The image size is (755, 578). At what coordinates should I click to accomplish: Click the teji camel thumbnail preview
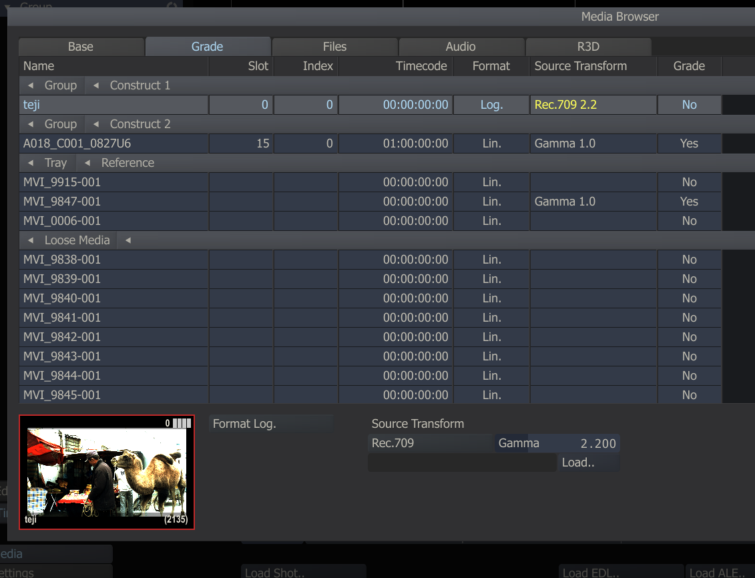point(107,472)
